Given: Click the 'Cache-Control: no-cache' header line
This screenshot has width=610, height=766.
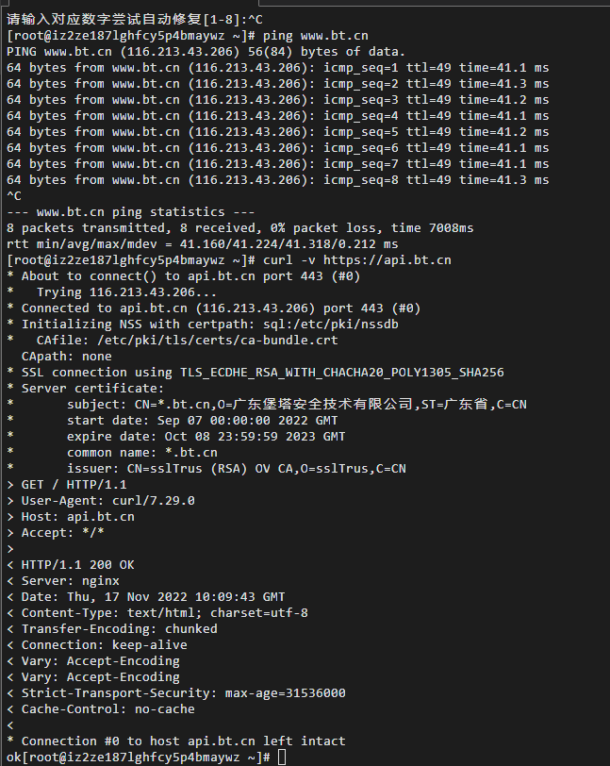Looking at the screenshot, I should [x=101, y=709].
